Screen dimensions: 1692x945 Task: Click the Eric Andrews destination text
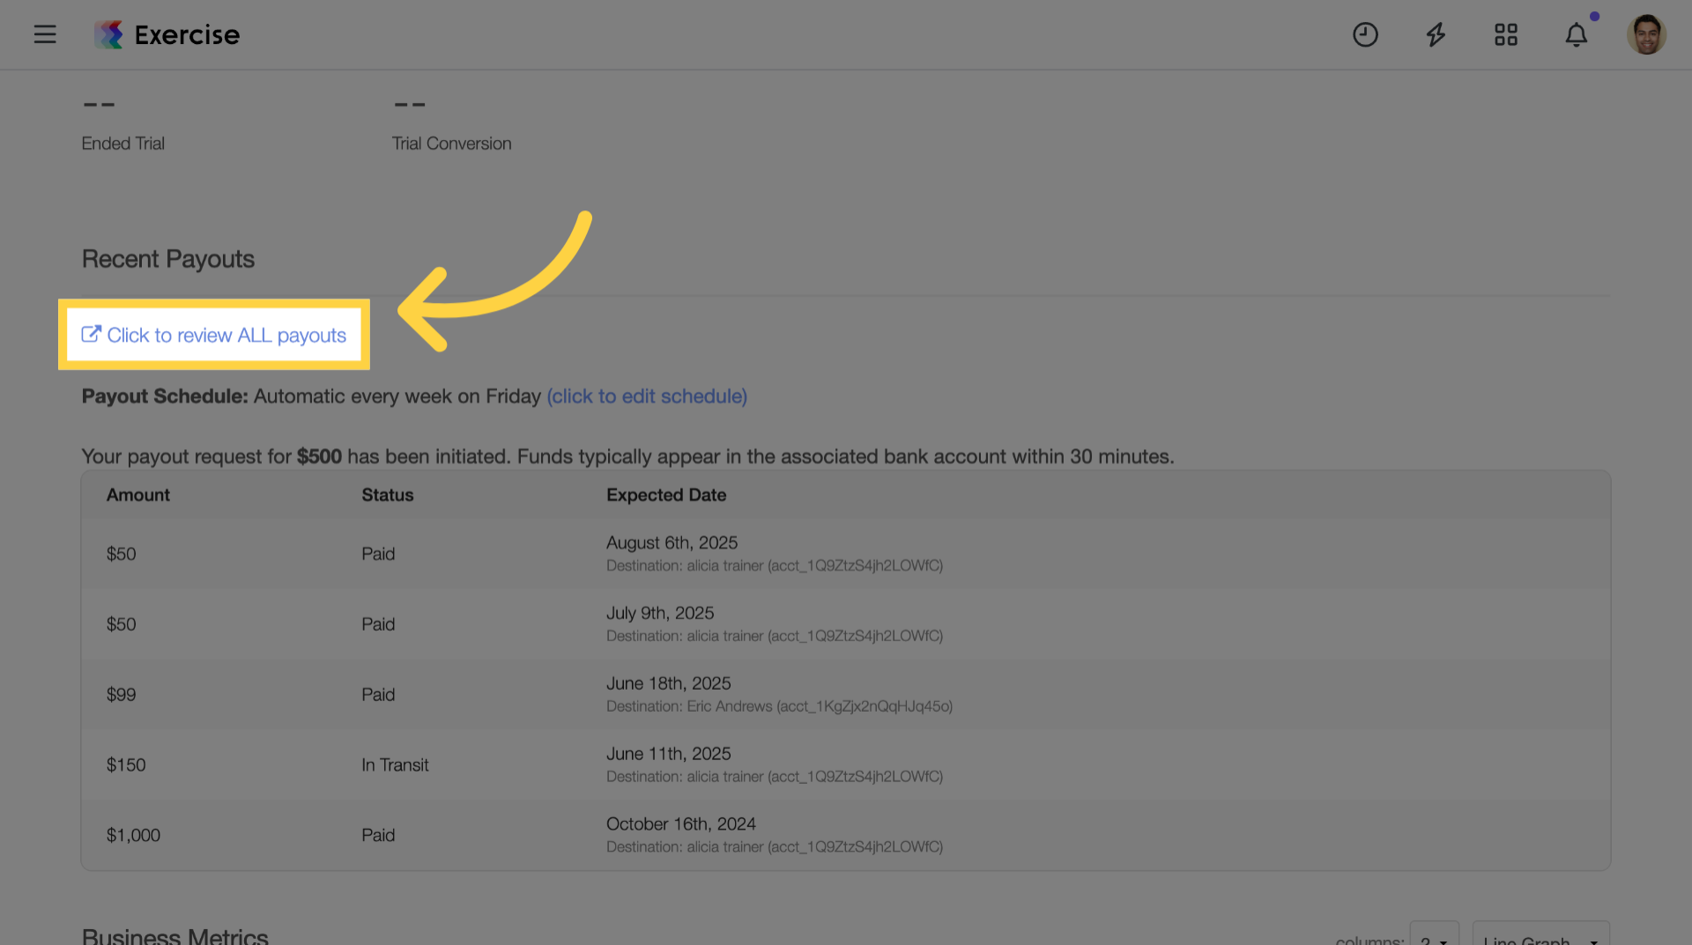[x=779, y=706]
